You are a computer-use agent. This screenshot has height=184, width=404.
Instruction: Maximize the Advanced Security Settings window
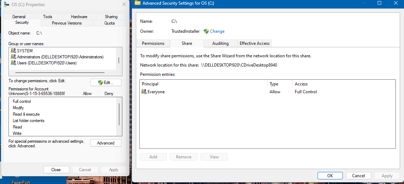pyautogui.click(x=379, y=3)
